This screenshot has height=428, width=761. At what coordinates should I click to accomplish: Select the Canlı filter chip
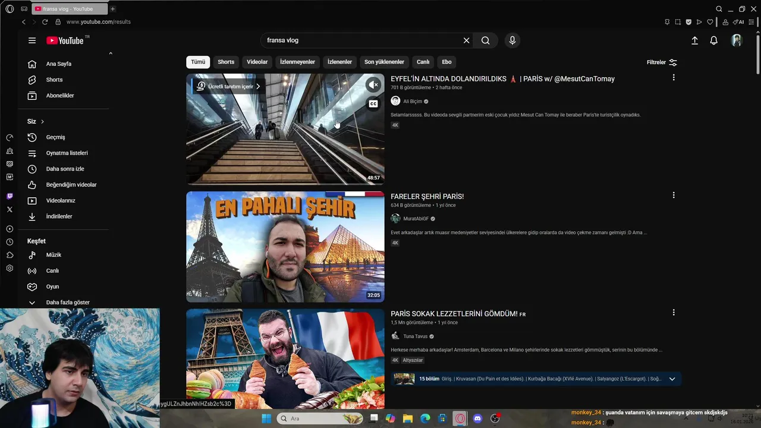click(x=423, y=62)
